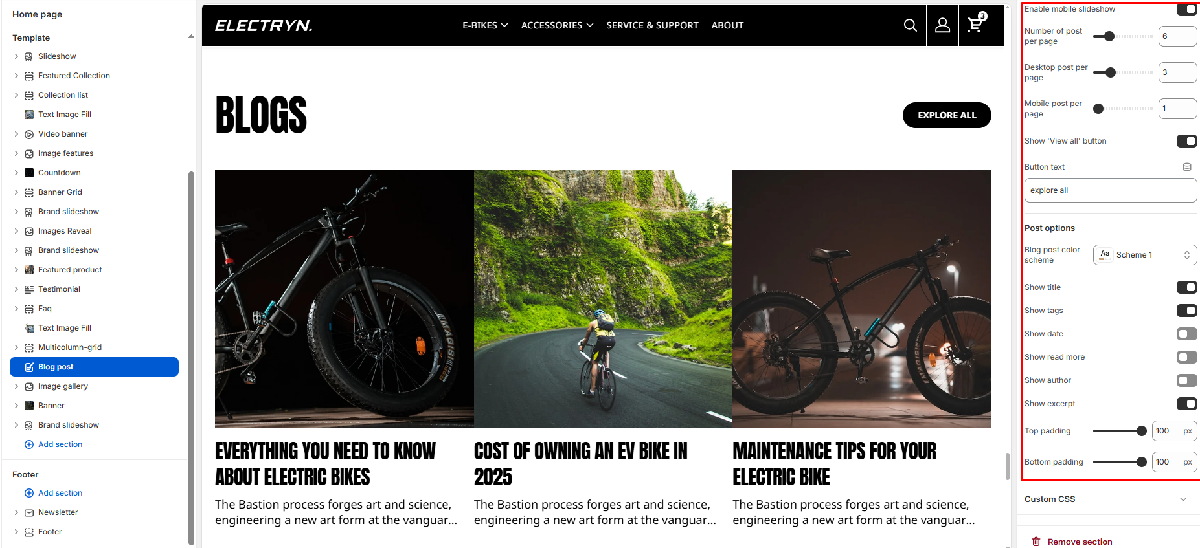The image size is (1200, 548).
Task: Open the ACCESSORIES navigation menu
Action: pyautogui.click(x=557, y=25)
